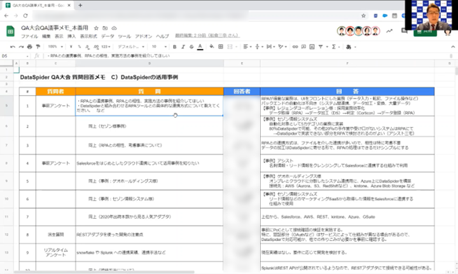Image resolution: width=458 pixels, height=274 pixels.
Task: Print the spreadsheet
Action: (x=29, y=46)
